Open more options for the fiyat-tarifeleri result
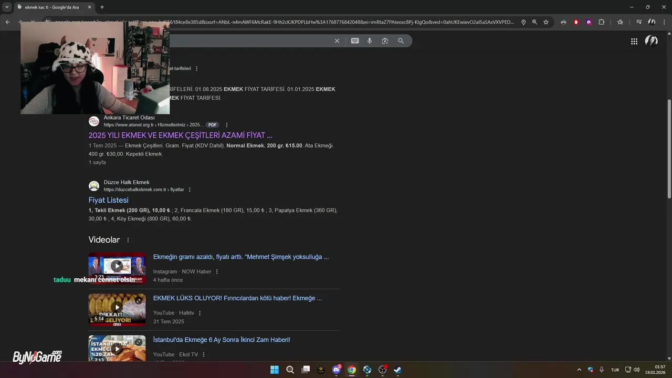Image resolution: width=672 pixels, height=378 pixels. coord(197,69)
